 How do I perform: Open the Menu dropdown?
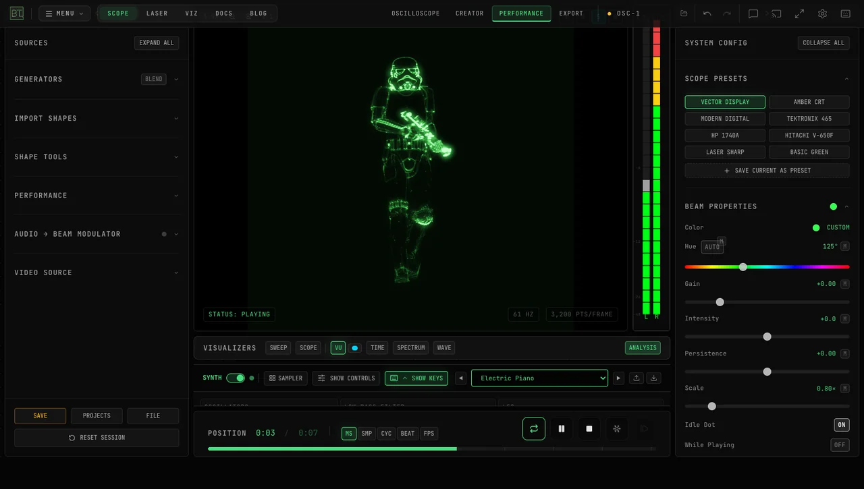coord(64,13)
